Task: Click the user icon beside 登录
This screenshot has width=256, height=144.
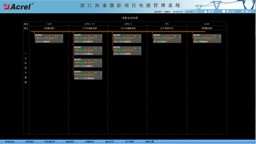Action: point(205,11)
